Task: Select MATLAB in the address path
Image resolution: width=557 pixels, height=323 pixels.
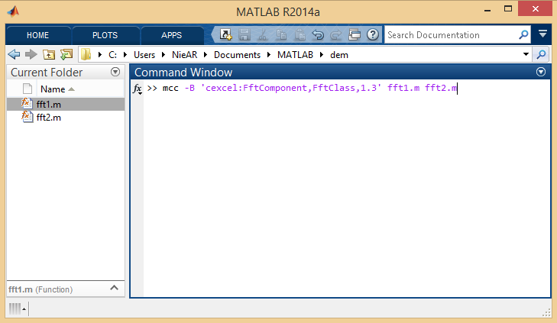Action: click(295, 55)
